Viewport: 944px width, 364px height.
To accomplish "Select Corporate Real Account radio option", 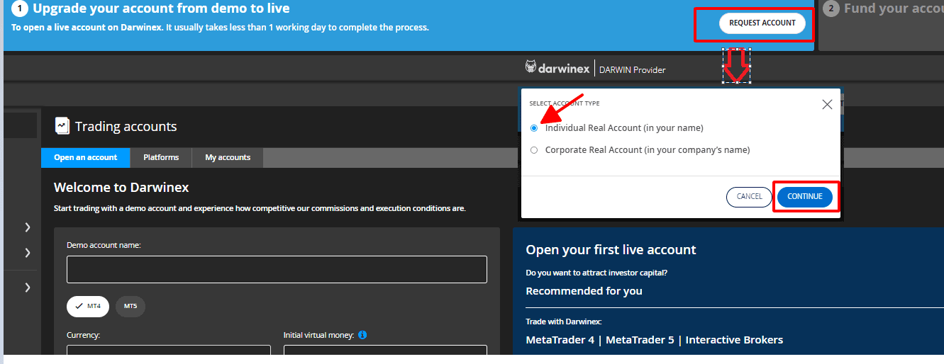I will pos(534,150).
